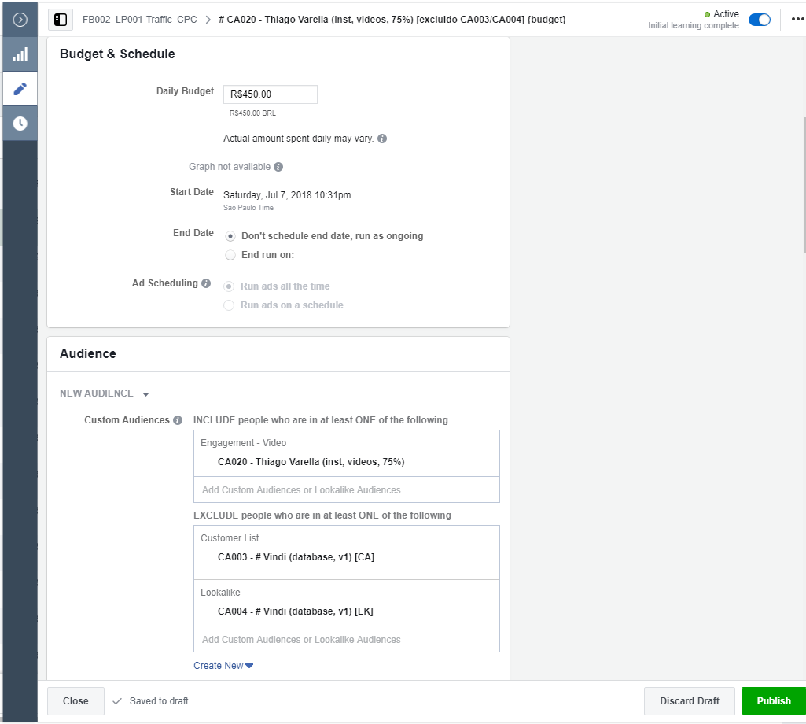Click info icon beside Ad Scheduling
Image resolution: width=806 pixels, height=724 pixels.
click(x=206, y=283)
